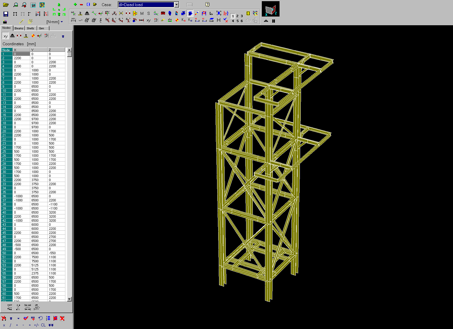This screenshot has height=329, width=453.
Task: Select the SLAB tool in the toolbar
Action: (x=212, y=20)
